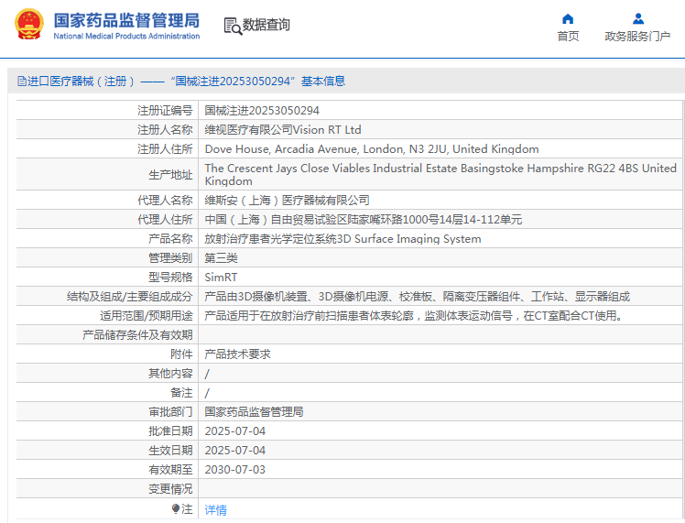
Task: Open the 产品技术要求 attachment
Action: (237, 354)
